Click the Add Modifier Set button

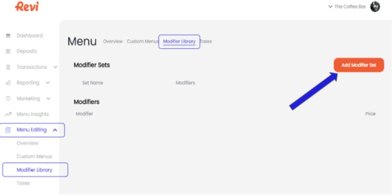click(359, 65)
